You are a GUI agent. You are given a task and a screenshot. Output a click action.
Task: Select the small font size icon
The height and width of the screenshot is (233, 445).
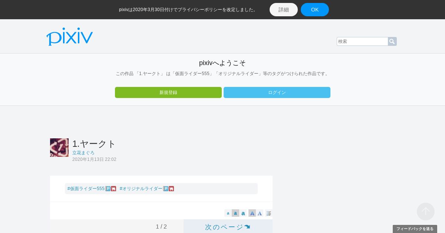228,213
